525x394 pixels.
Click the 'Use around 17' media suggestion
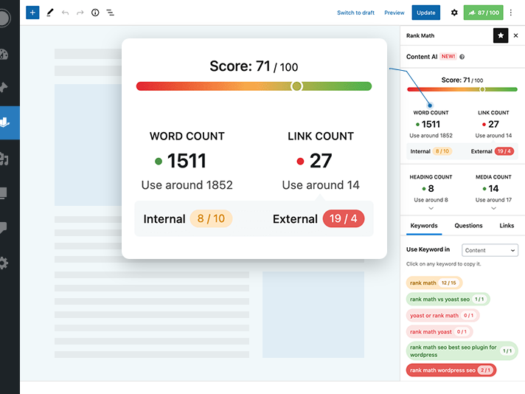[493, 200]
